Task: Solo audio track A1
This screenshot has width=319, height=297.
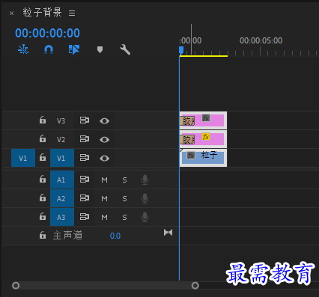Action: click(x=124, y=180)
